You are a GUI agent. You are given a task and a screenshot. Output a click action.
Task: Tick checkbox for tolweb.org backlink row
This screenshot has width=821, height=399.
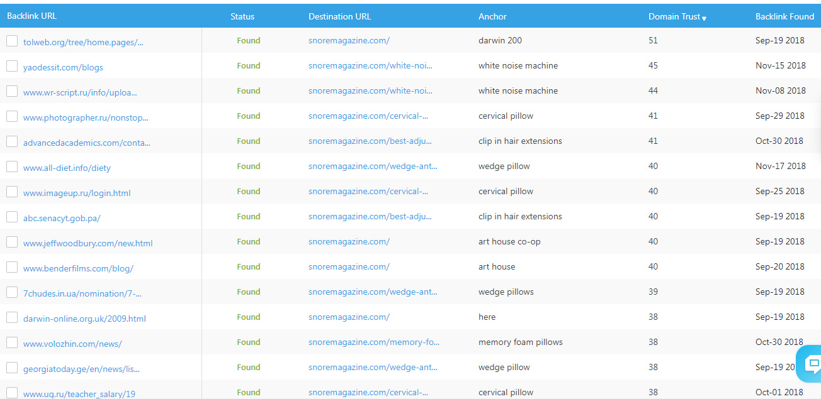click(12, 41)
